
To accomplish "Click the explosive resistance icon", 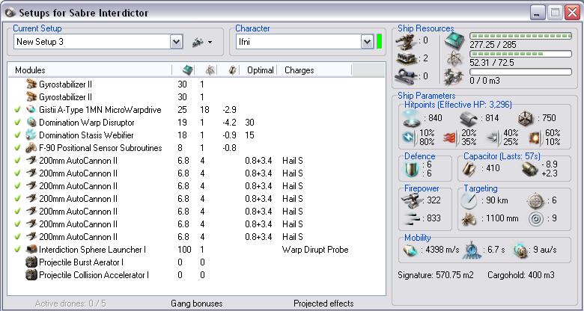I will click(x=535, y=138).
